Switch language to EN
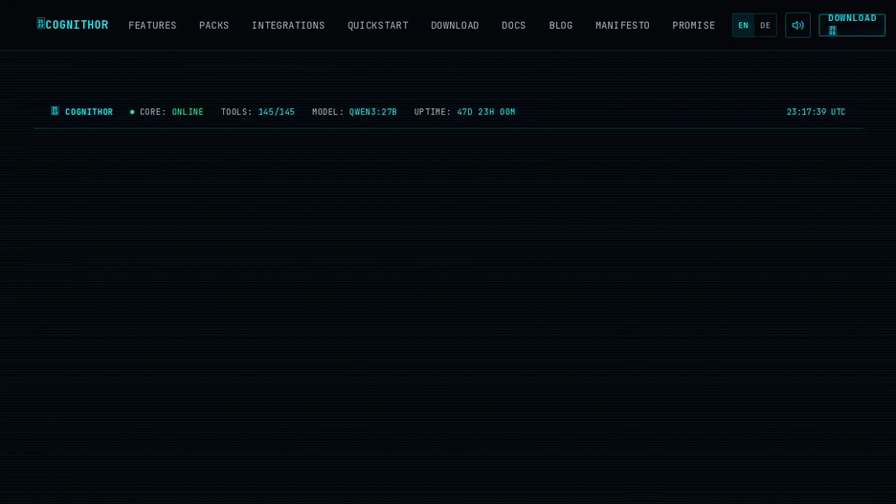This screenshot has width=896, height=504. 744,25
